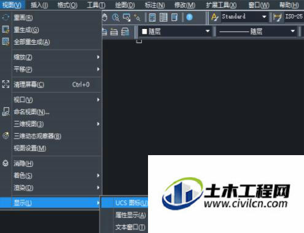The width and height of the screenshot is (304, 233).
Task: Click the third stacked-layers icon left of the color dropdown
Action: coord(125,32)
